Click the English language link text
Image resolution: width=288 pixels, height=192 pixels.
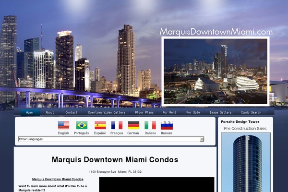pos(63,133)
